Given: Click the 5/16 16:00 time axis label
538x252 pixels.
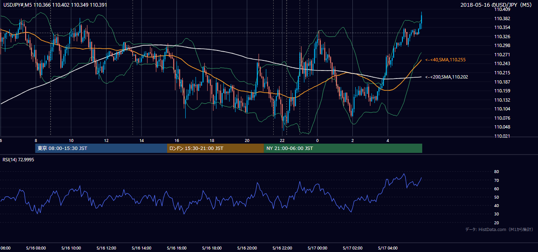Looking at the screenshot, I should tap(176, 248).
